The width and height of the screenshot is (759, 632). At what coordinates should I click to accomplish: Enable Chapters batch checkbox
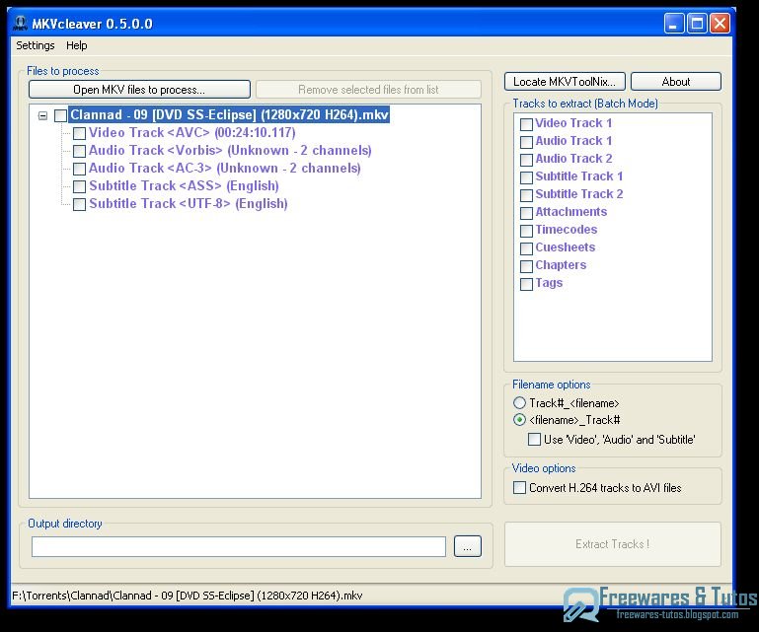(526, 266)
